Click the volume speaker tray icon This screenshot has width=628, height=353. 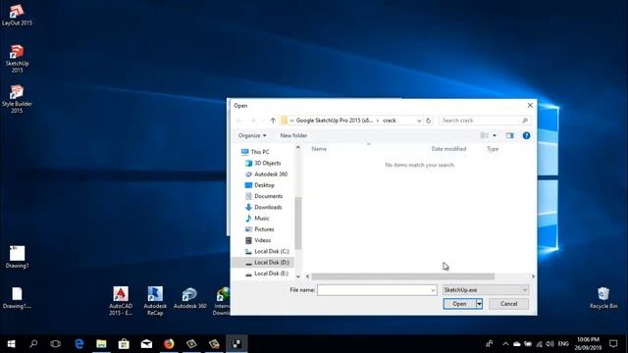pos(549,344)
